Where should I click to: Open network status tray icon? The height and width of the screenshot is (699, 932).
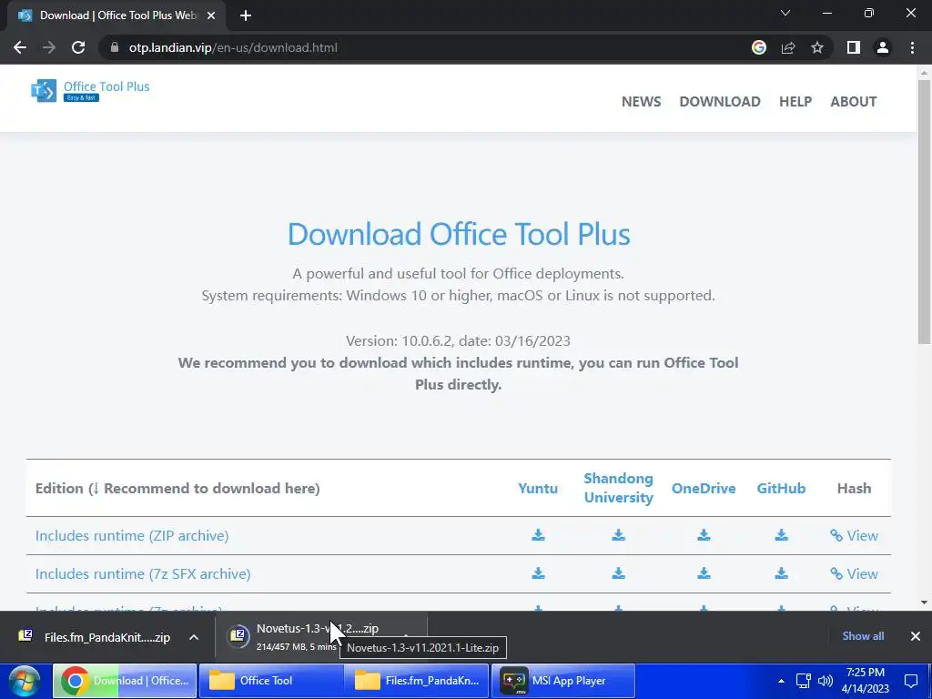coord(804,681)
